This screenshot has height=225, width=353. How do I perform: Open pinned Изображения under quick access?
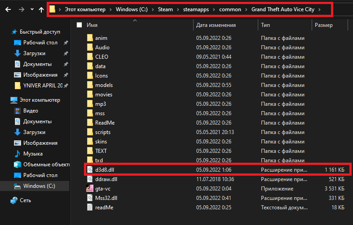[x=40, y=75]
